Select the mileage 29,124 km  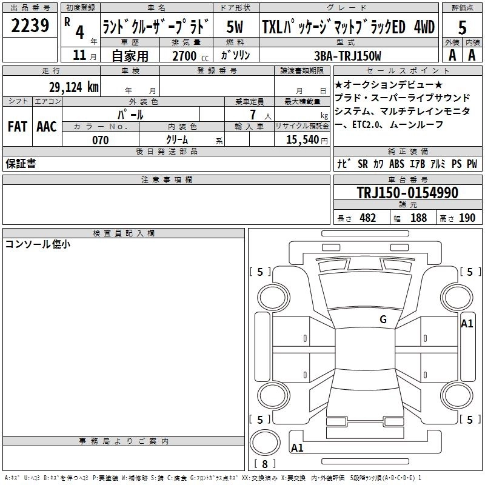coord(74,87)
